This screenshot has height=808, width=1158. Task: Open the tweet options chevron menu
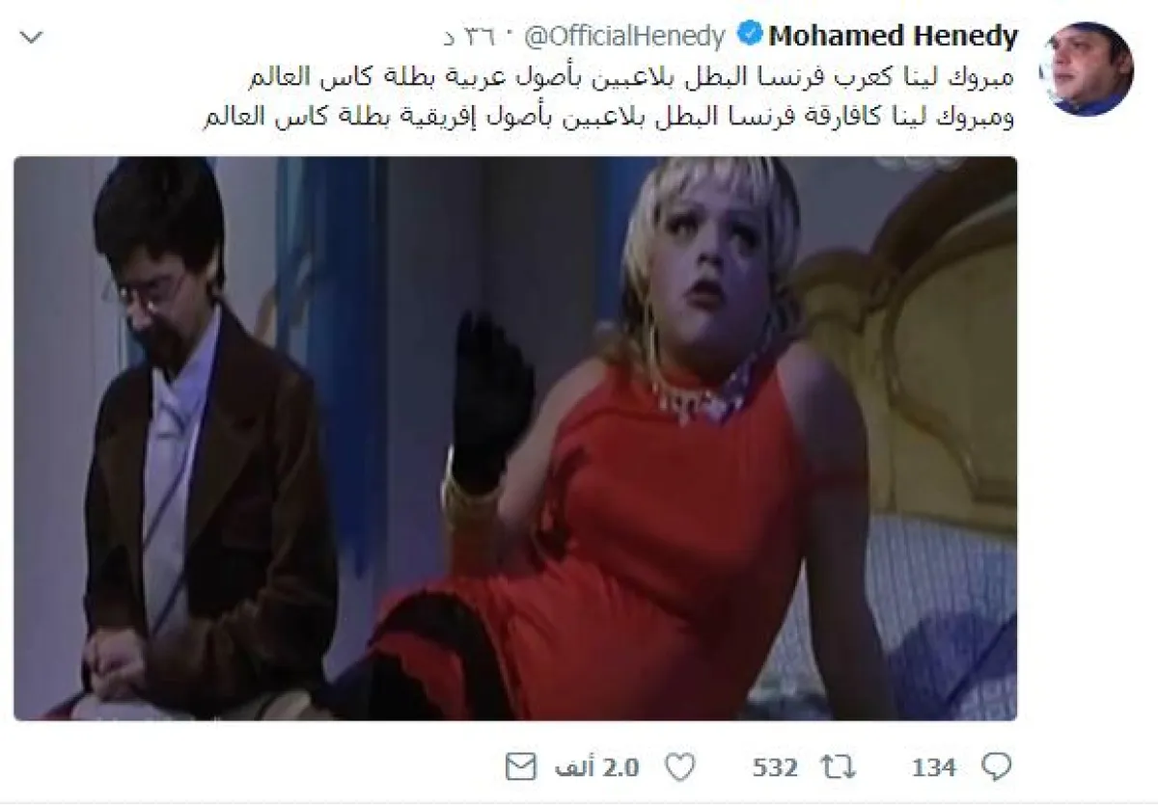pos(32,38)
